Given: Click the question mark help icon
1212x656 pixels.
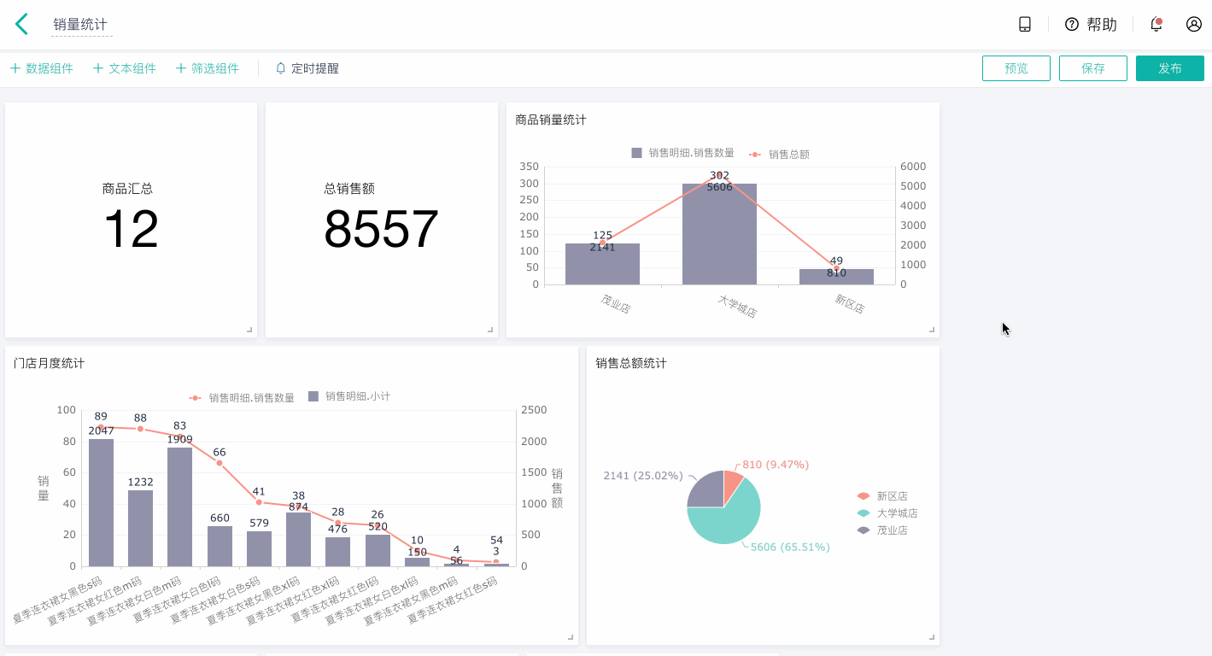Looking at the screenshot, I should (1071, 24).
